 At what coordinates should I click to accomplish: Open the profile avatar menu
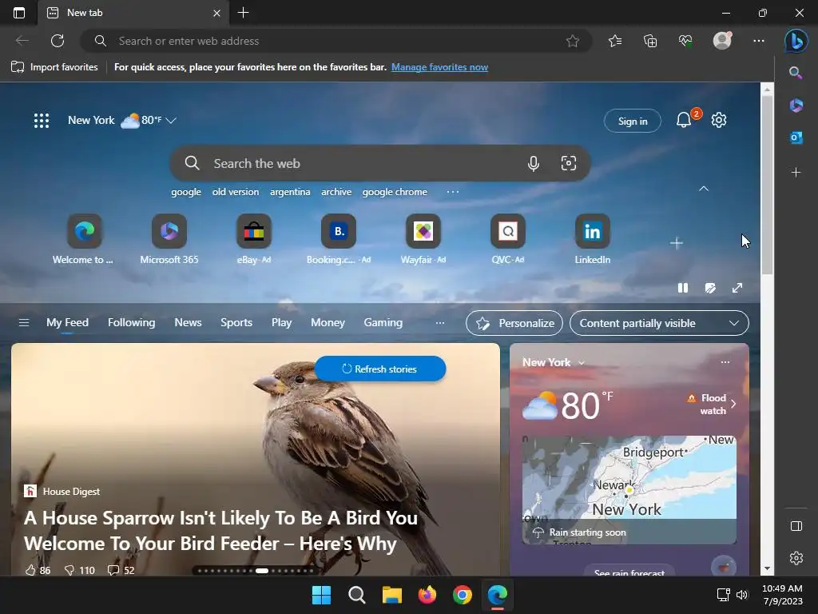point(722,41)
